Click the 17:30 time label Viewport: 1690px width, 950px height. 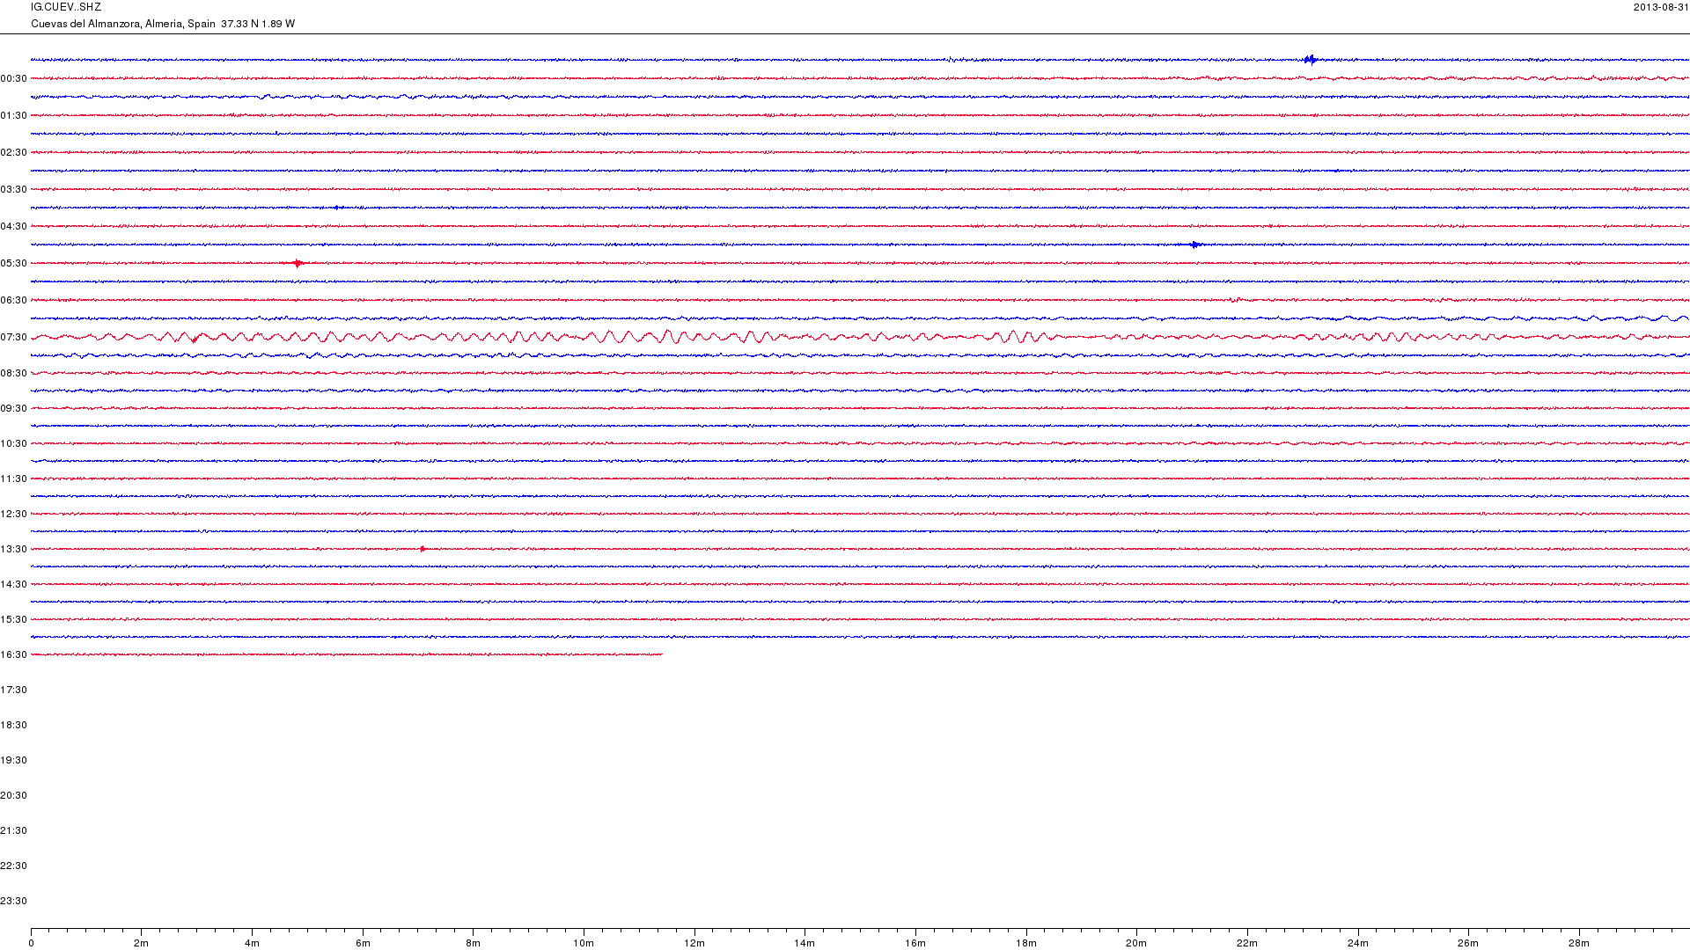click(x=14, y=691)
